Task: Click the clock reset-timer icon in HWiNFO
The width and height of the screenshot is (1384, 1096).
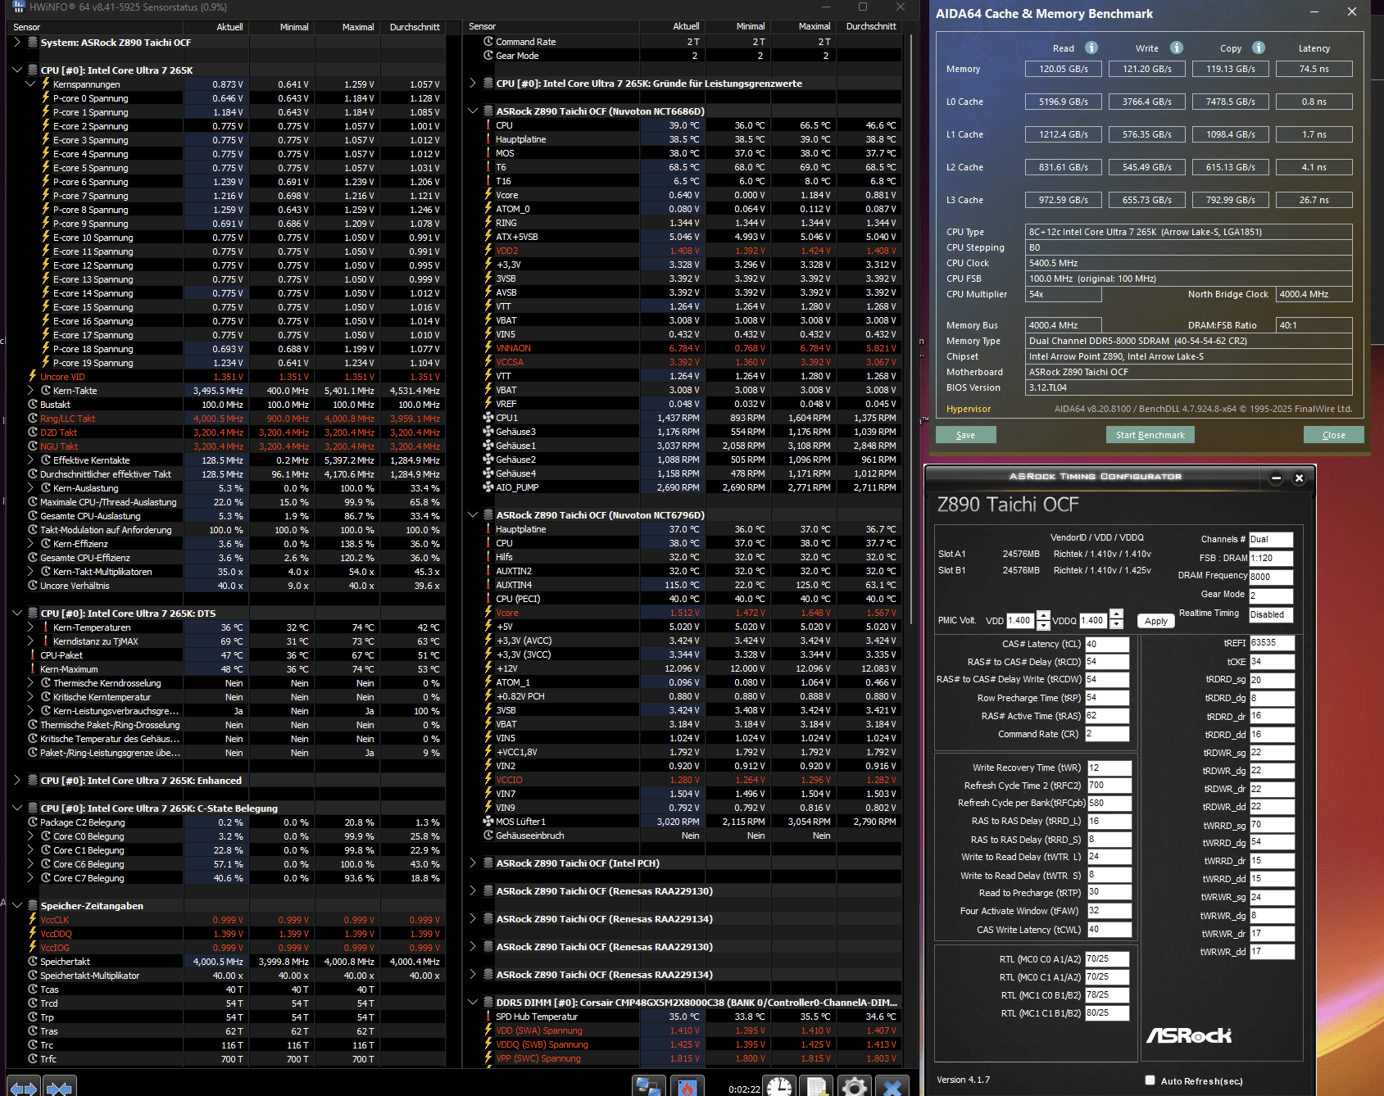Action: (780, 1087)
